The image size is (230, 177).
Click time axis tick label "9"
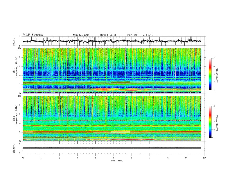pos(186,158)
